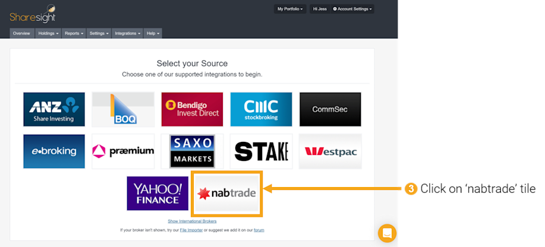Open the Settings dropdown menu
Screen dimensions: 545x247
click(99, 33)
